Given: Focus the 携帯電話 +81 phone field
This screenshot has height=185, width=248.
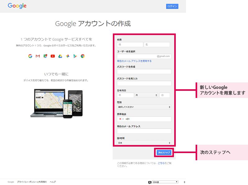Looking at the screenshot, I should (x=144, y=119).
